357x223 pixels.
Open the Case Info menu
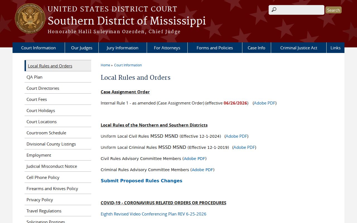pos(256,48)
